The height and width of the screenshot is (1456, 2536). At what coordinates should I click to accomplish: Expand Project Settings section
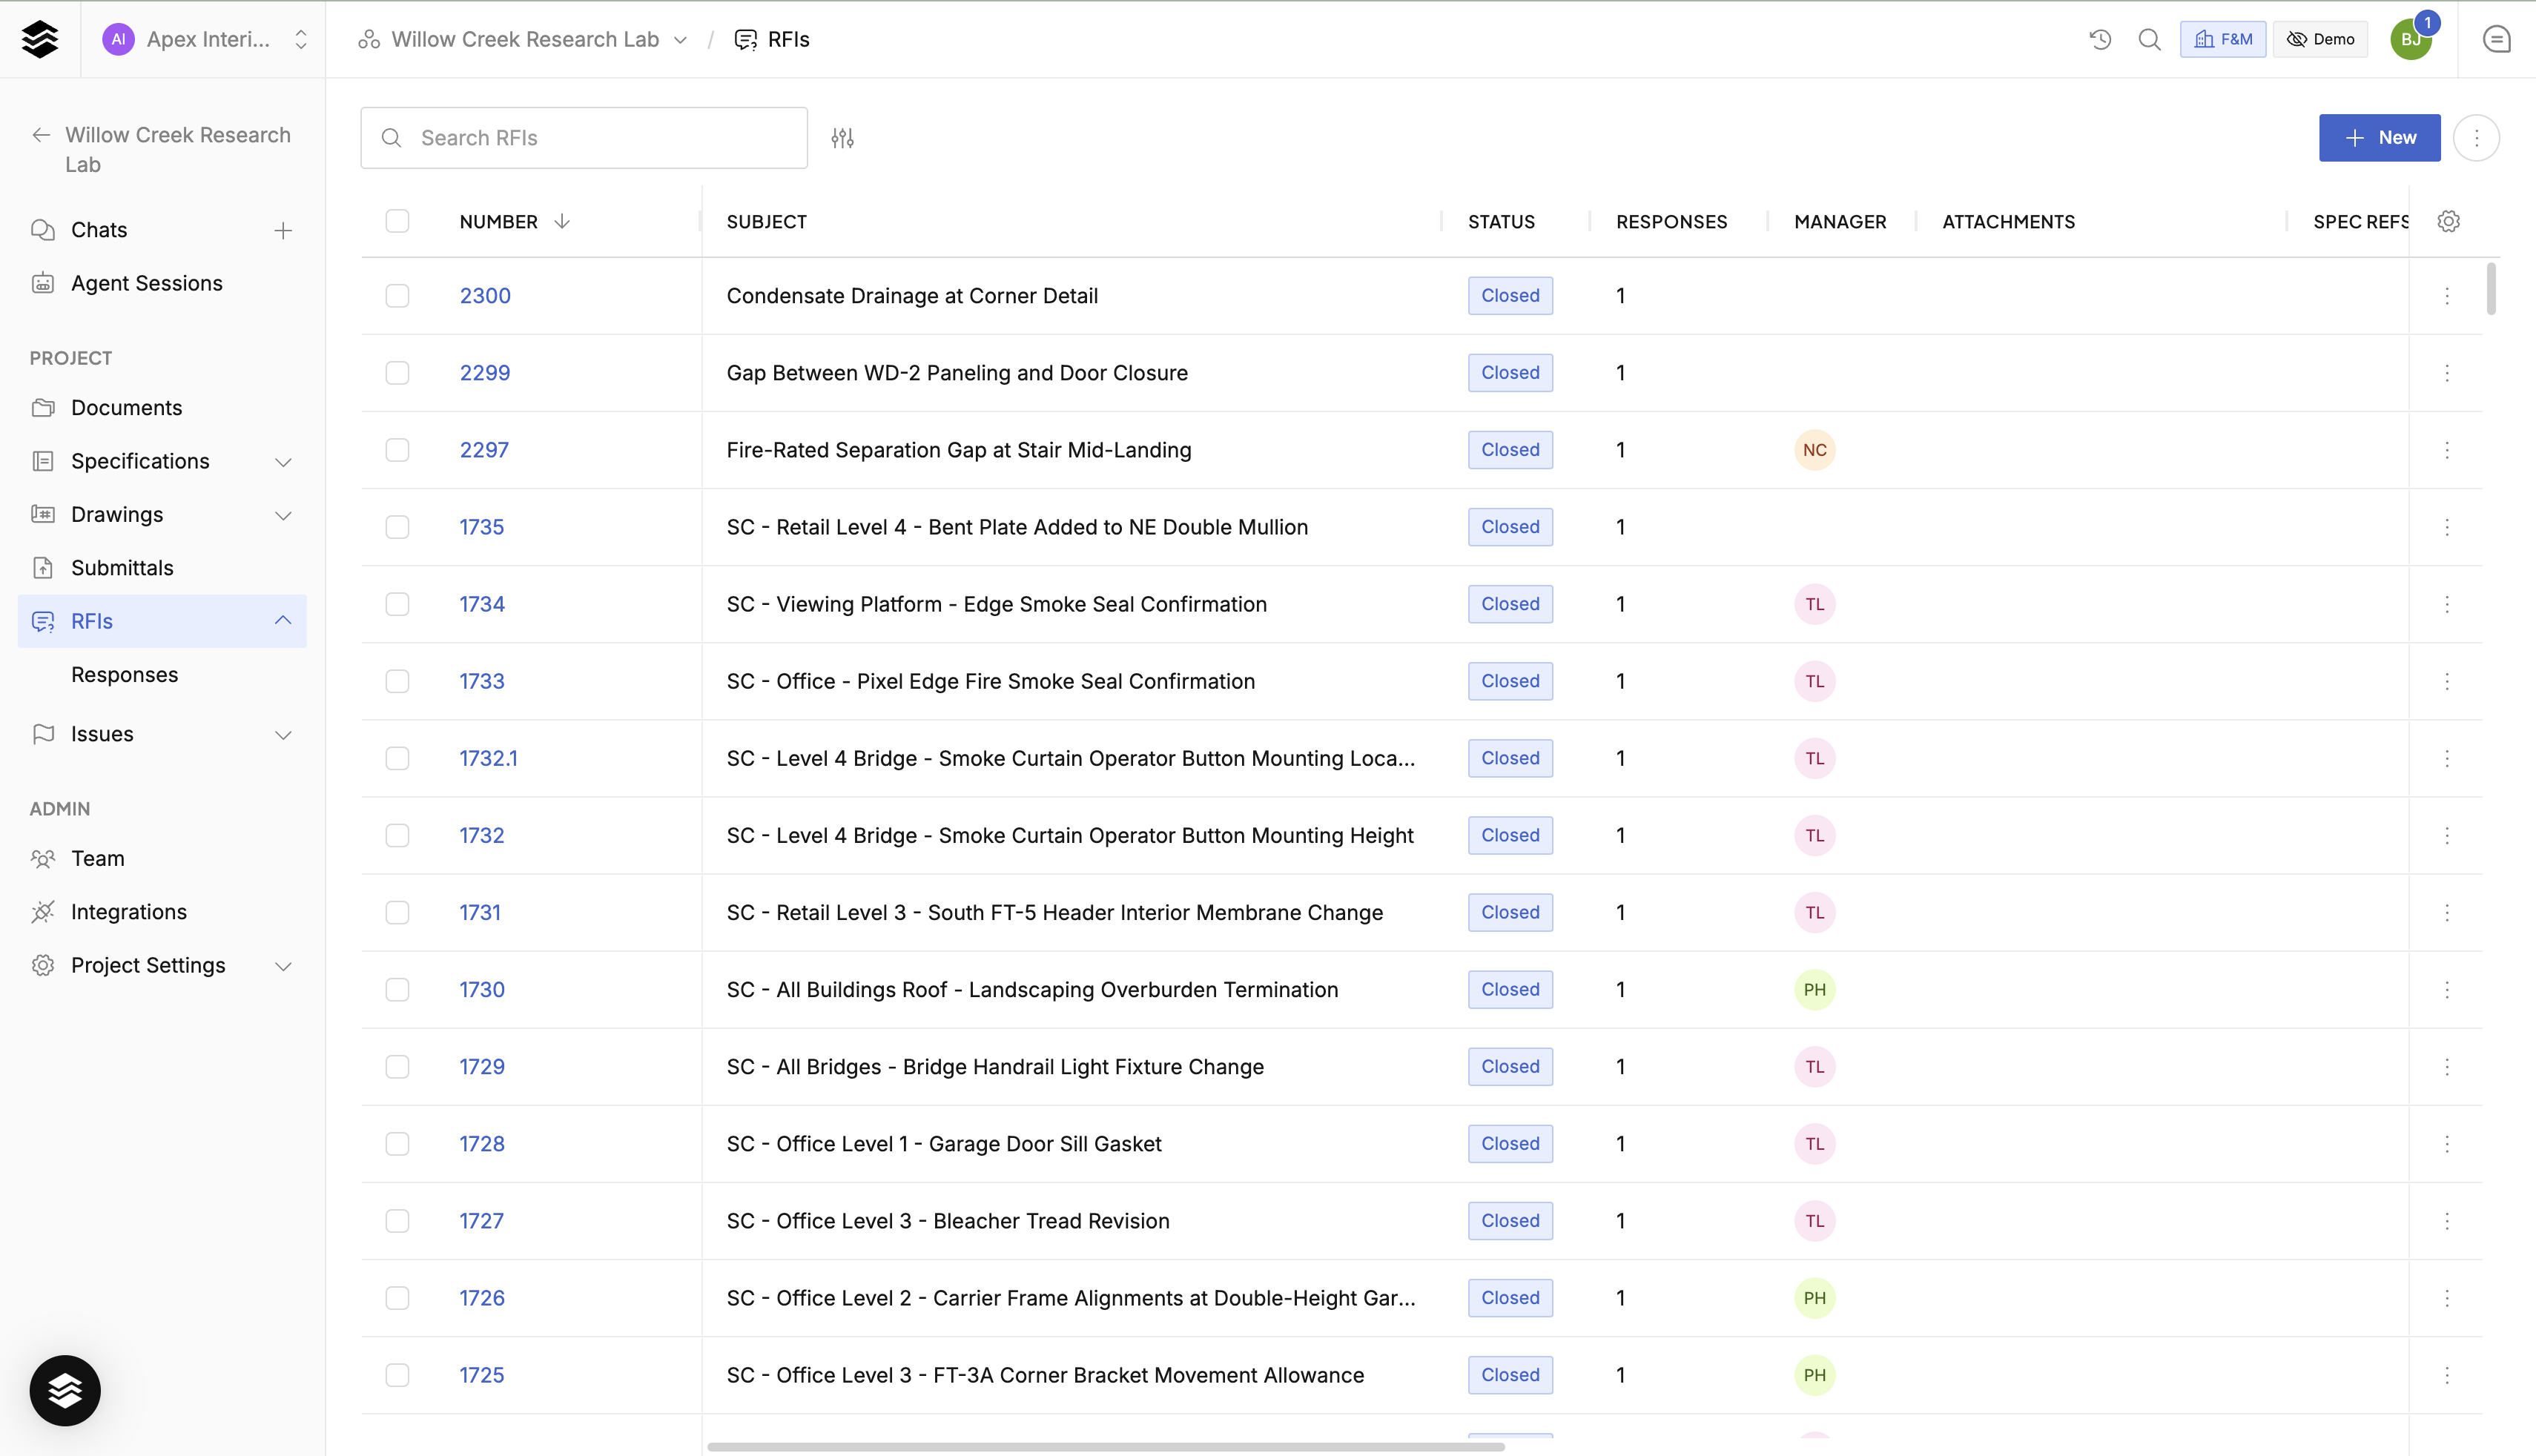283,966
